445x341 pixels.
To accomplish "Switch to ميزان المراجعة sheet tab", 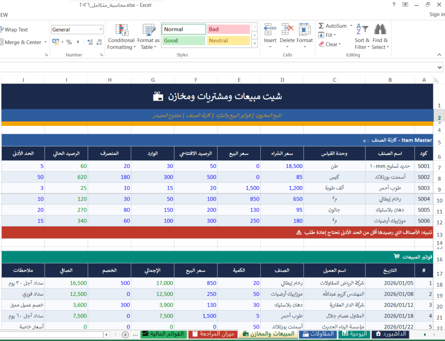I will coord(213,334).
